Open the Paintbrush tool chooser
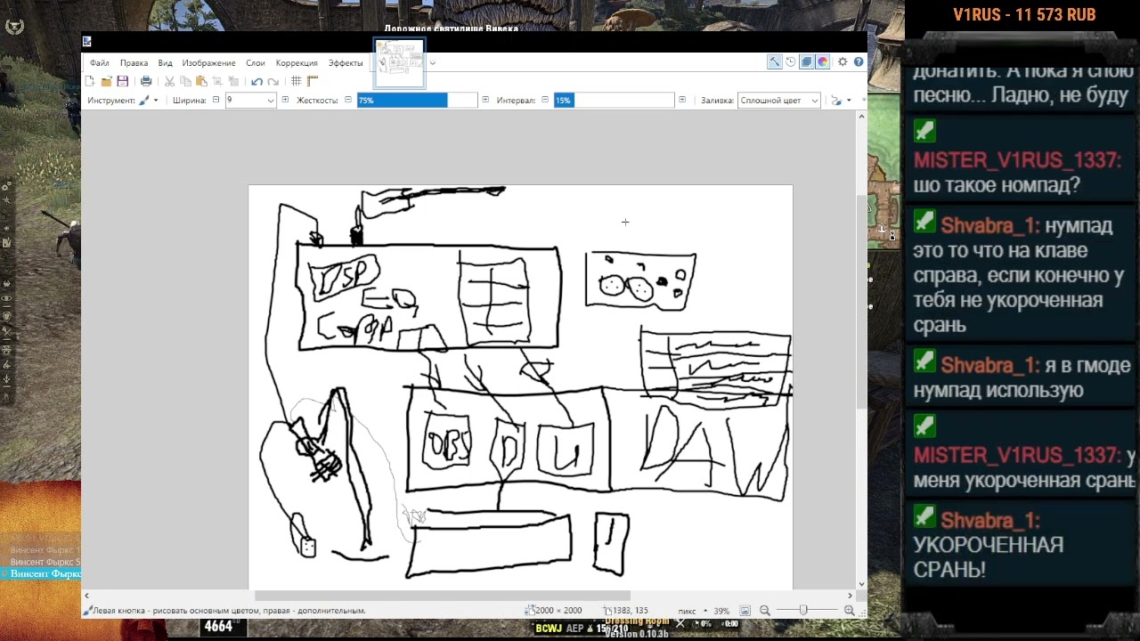The height and width of the screenshot is (641, 1140). click(148, 101)
